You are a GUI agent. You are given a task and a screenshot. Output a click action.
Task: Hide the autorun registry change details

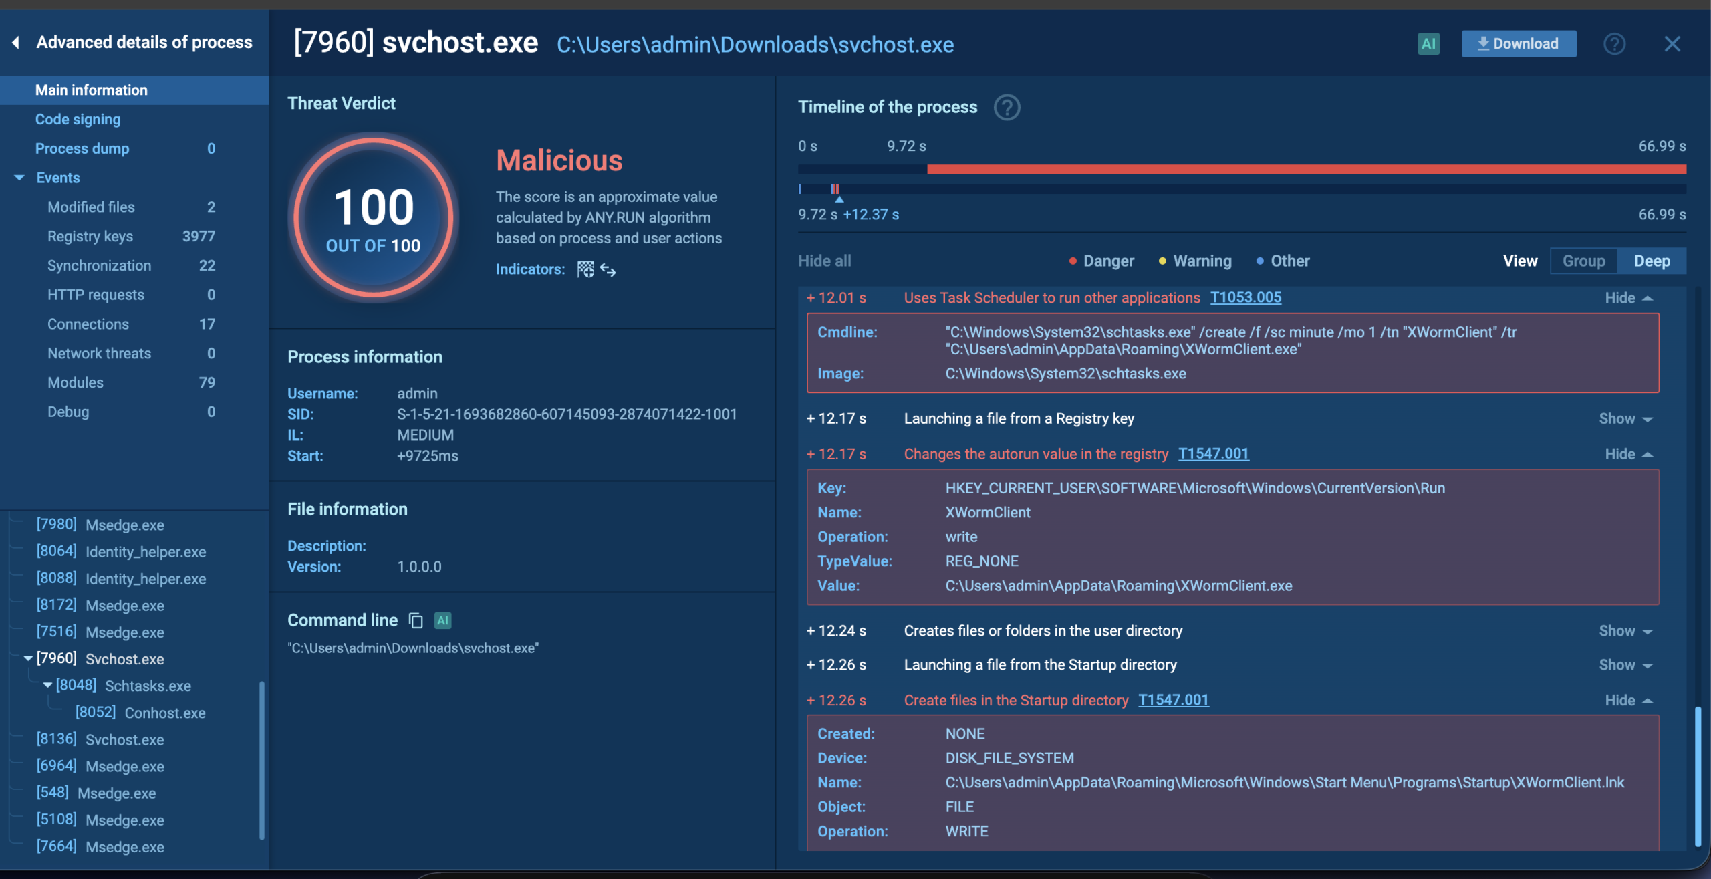[1629, 455]
